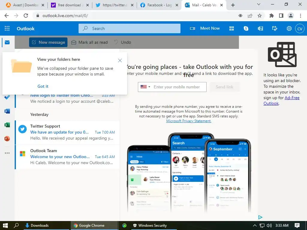Open the Chrome profile avatar

291,16
